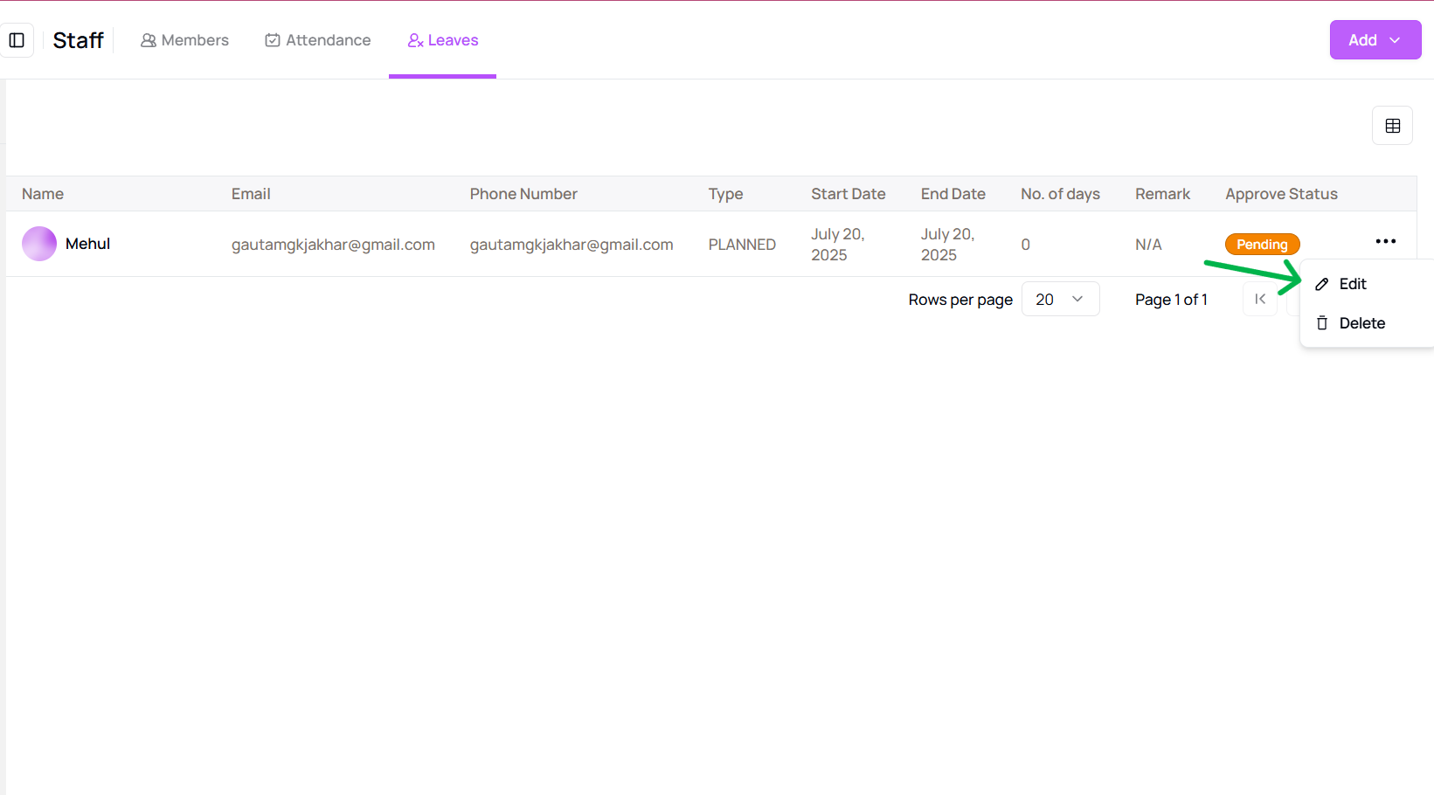Screen dimensions: 1434x795
Task: Click the Start Date column header
Action: point(848,194)
